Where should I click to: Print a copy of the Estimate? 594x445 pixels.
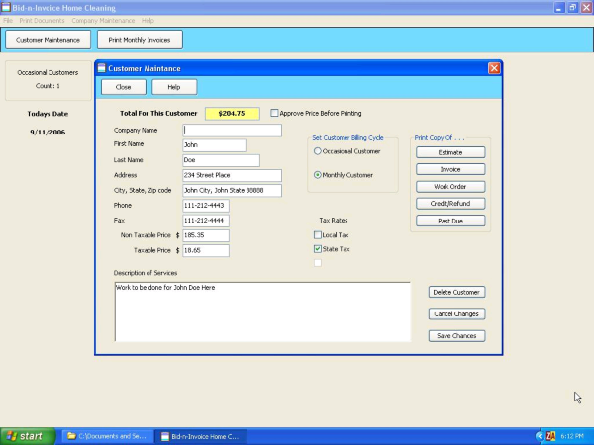pos(449,152)
